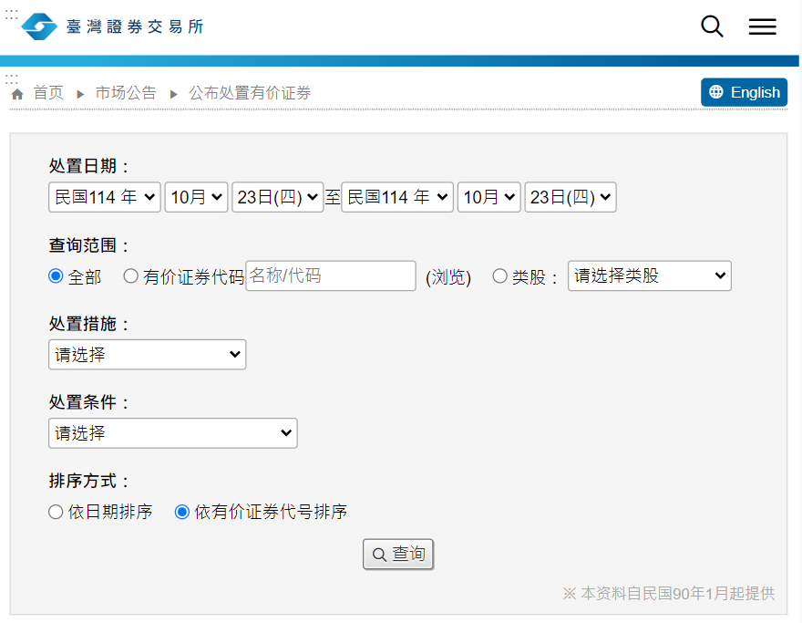Click the home icon in breadcrumb
This screenshot has height=623, width=802.
[x=17, y=94]
